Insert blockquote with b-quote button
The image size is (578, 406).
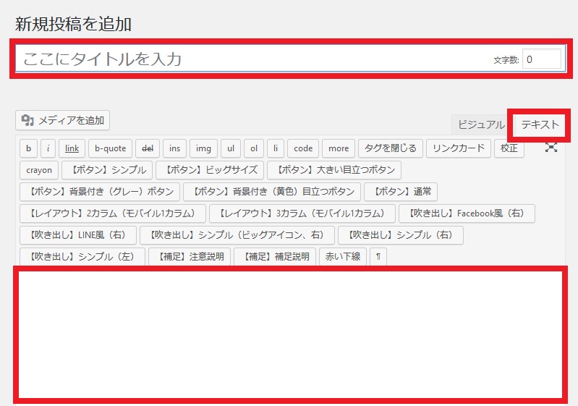110,148
